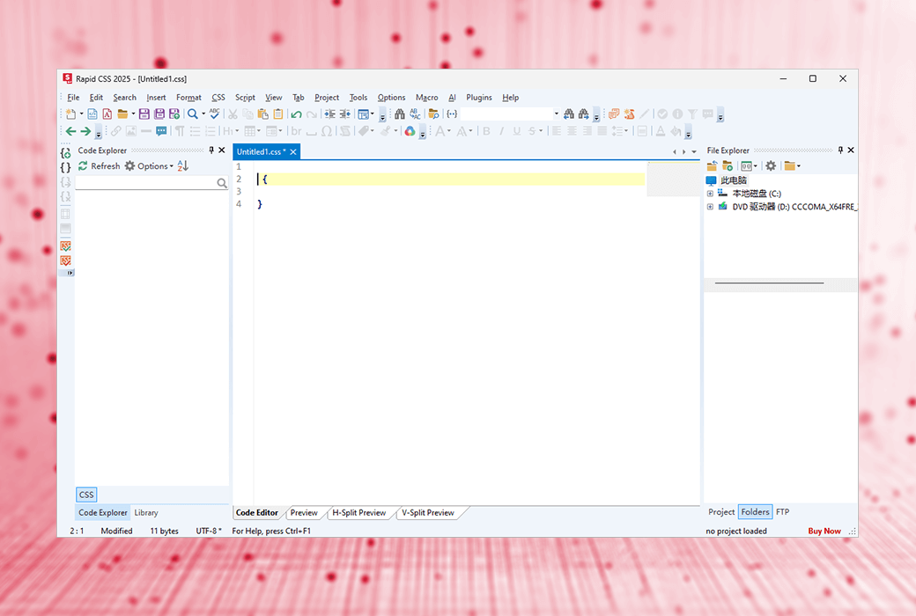Viewport: 916px width, 616px height.
Task: Click the Find Previous binoculars icon
Action: tap(568, 114)
